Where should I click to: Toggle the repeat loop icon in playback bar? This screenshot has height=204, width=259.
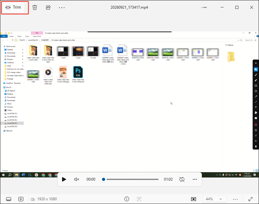click(182, 179)
